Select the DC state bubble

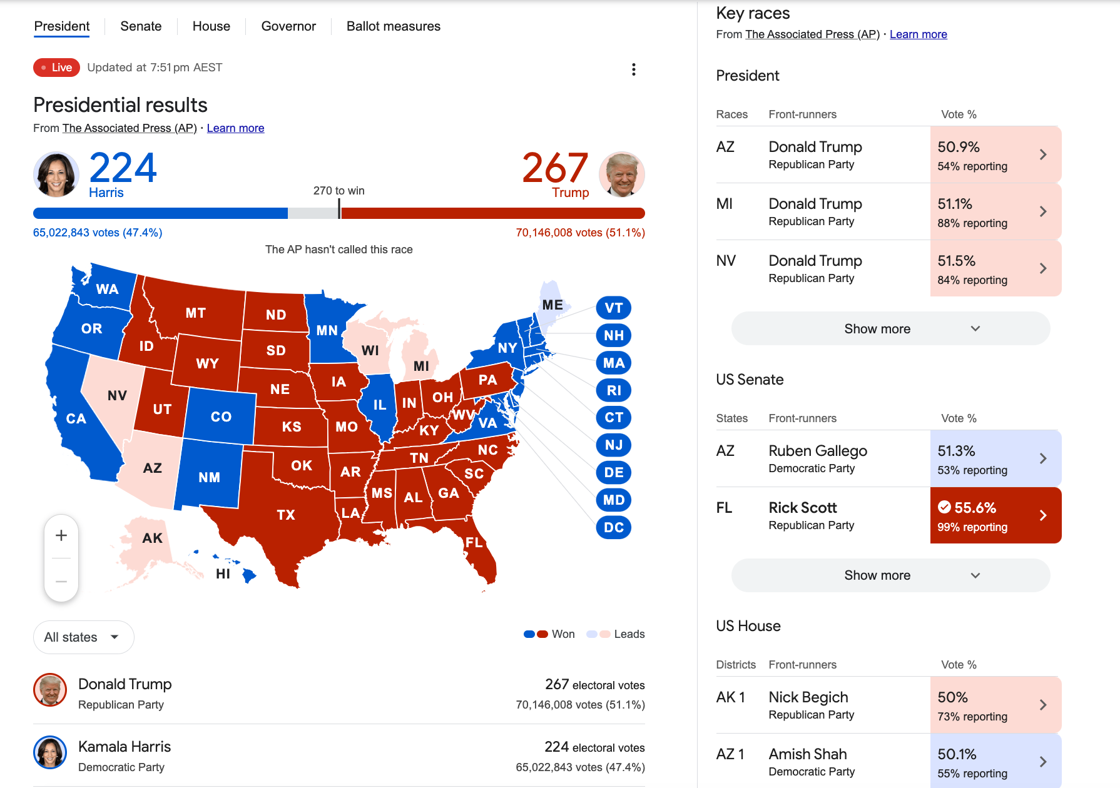[614, 527]
